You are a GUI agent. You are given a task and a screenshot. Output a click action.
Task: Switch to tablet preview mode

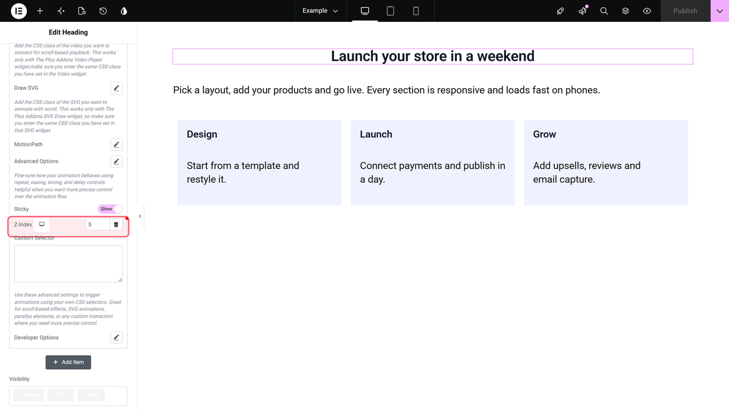[391, 11]
